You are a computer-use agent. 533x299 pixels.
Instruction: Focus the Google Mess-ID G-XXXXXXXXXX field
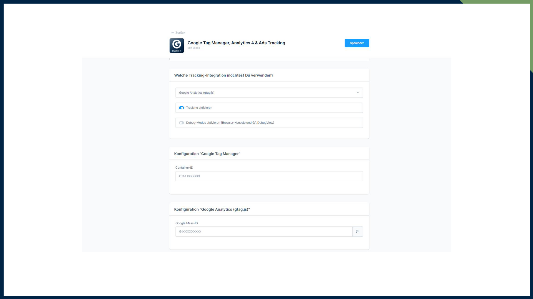264,232
